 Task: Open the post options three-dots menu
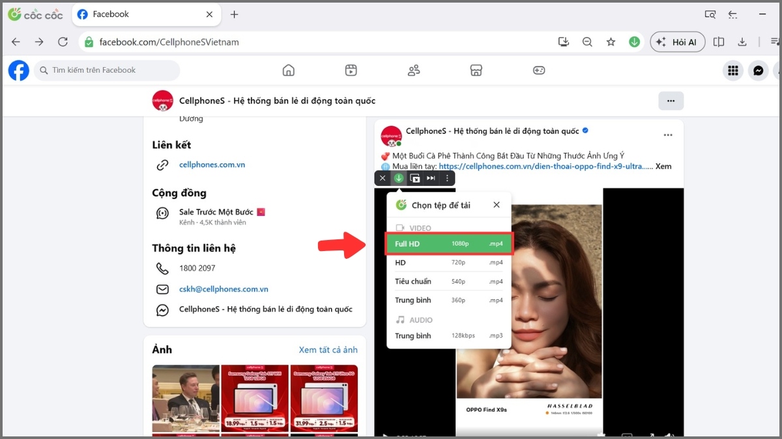668,135
